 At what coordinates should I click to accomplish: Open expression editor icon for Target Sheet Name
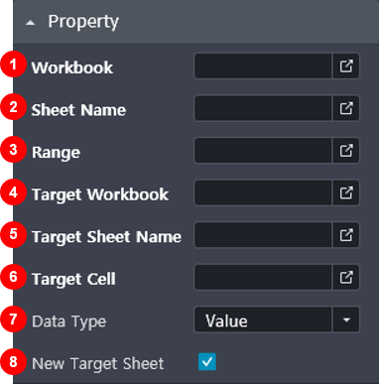tap(346, 235)
